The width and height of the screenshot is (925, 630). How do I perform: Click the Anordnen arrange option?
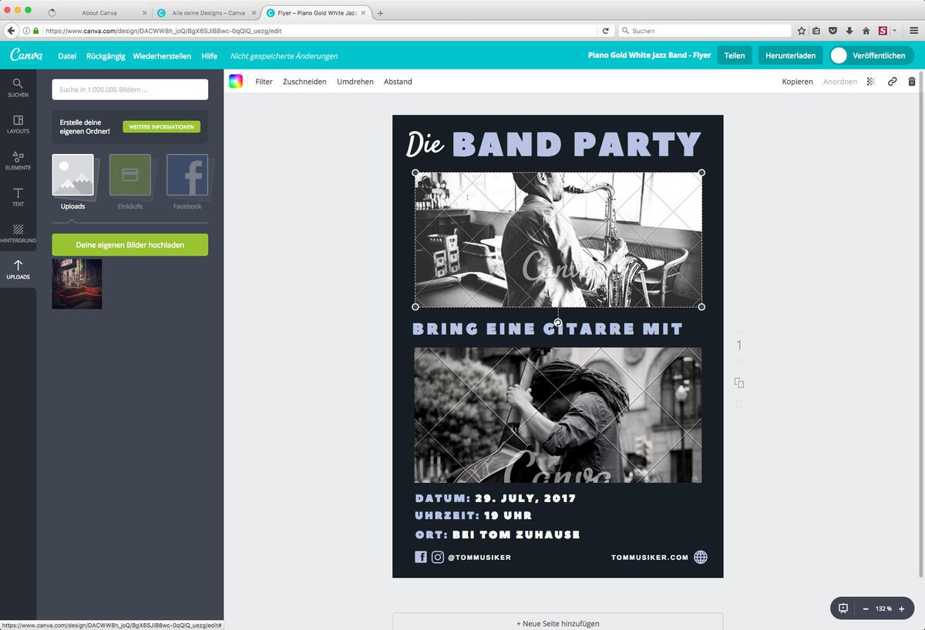point(840,81)
